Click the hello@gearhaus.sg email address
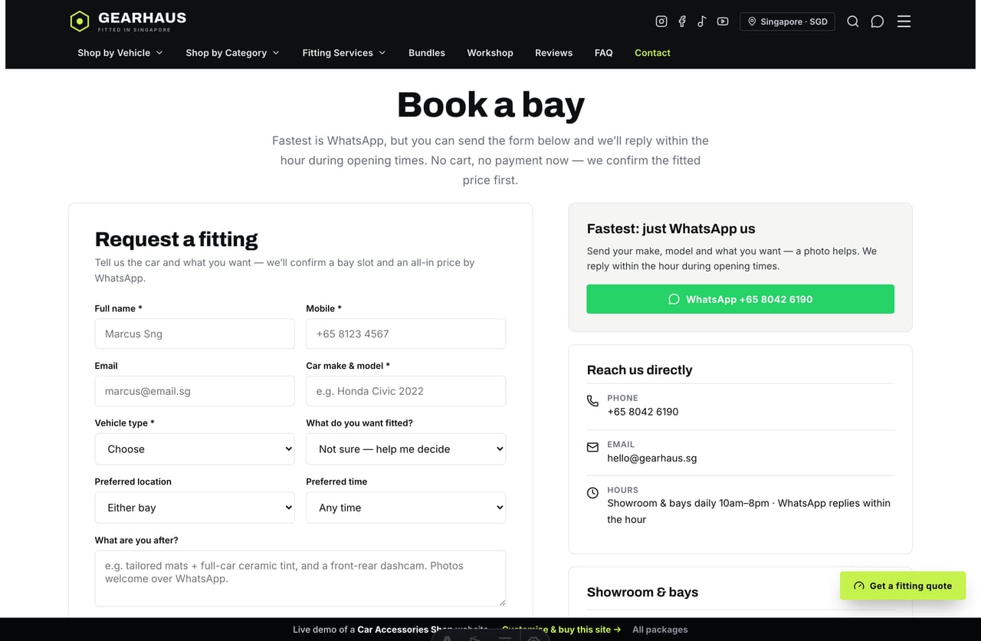Screen dimensions: 981x641 pyautogui.click(x=651, y=458)
